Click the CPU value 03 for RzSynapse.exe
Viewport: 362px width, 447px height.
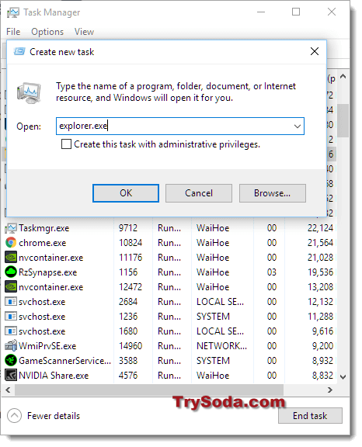(272, 272)
